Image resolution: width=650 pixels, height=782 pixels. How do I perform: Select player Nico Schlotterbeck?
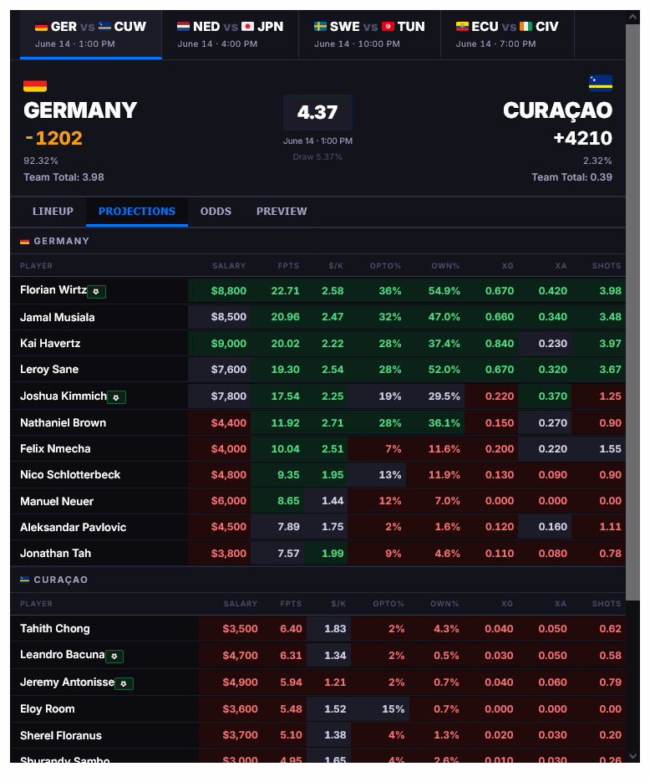(x=70, y=475)
